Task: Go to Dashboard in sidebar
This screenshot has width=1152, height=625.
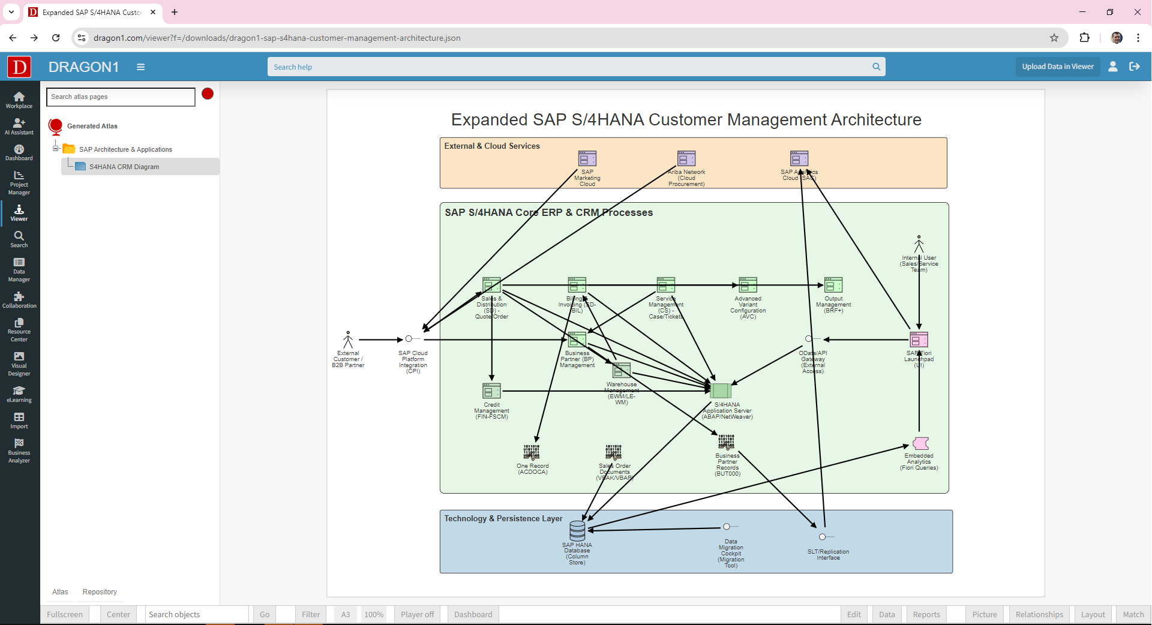Action: pos(19,152)
